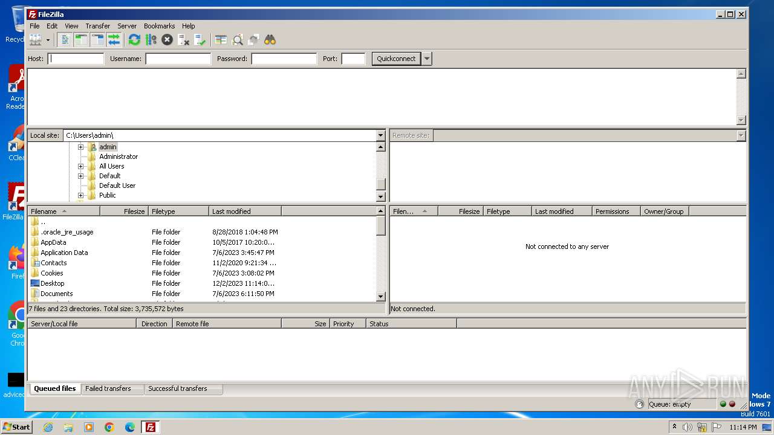Sort local files by Filename column
The height and width of the screenshot is (435, 774).
coord(63,211)
